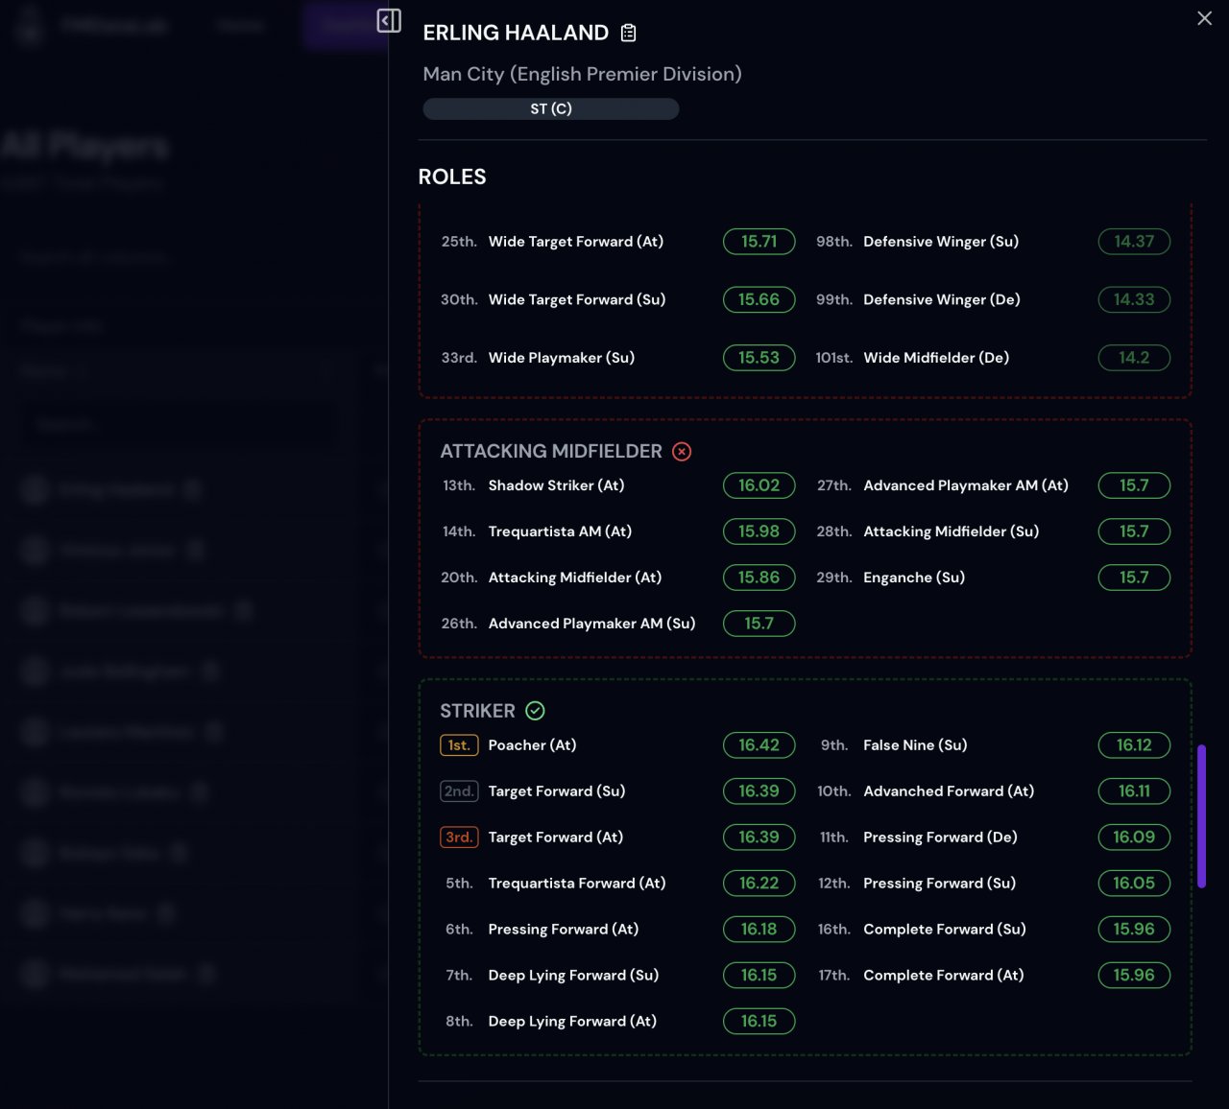
Task: Click the 16.05 rating for Pressing Forward (Su)
Action: pos(1134,884)
